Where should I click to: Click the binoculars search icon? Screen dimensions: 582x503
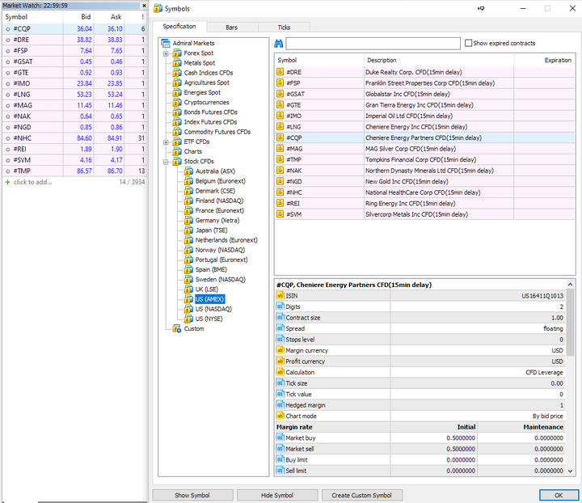pyautogui.click(x=278, y=44)
